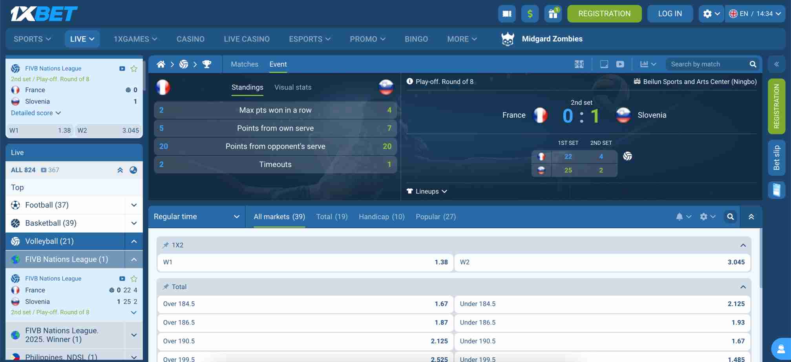
Task: Expand the Football (37) list
Action: tap(134, 205)
